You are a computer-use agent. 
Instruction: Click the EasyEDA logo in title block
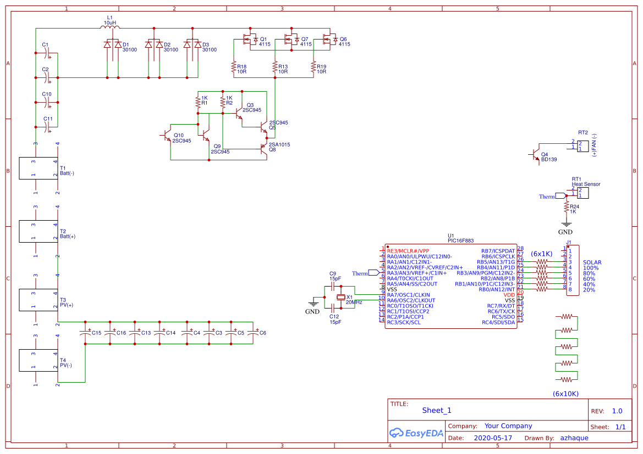[x=416, y=433]
